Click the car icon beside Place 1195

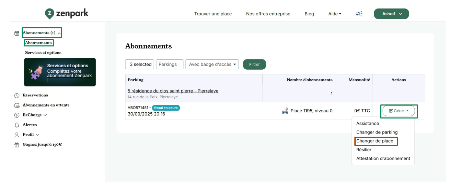[285, 111]
